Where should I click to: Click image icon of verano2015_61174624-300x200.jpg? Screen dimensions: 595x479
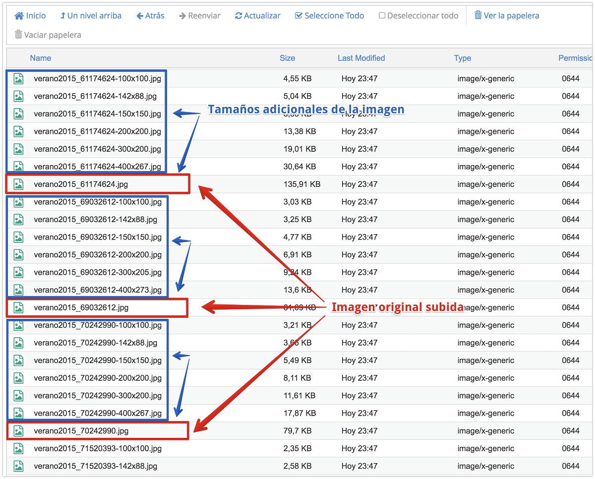[x=19, y=149]
